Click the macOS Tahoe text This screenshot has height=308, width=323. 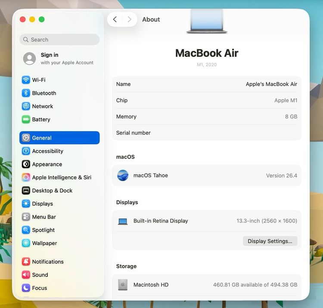click(x=151, y=176)
